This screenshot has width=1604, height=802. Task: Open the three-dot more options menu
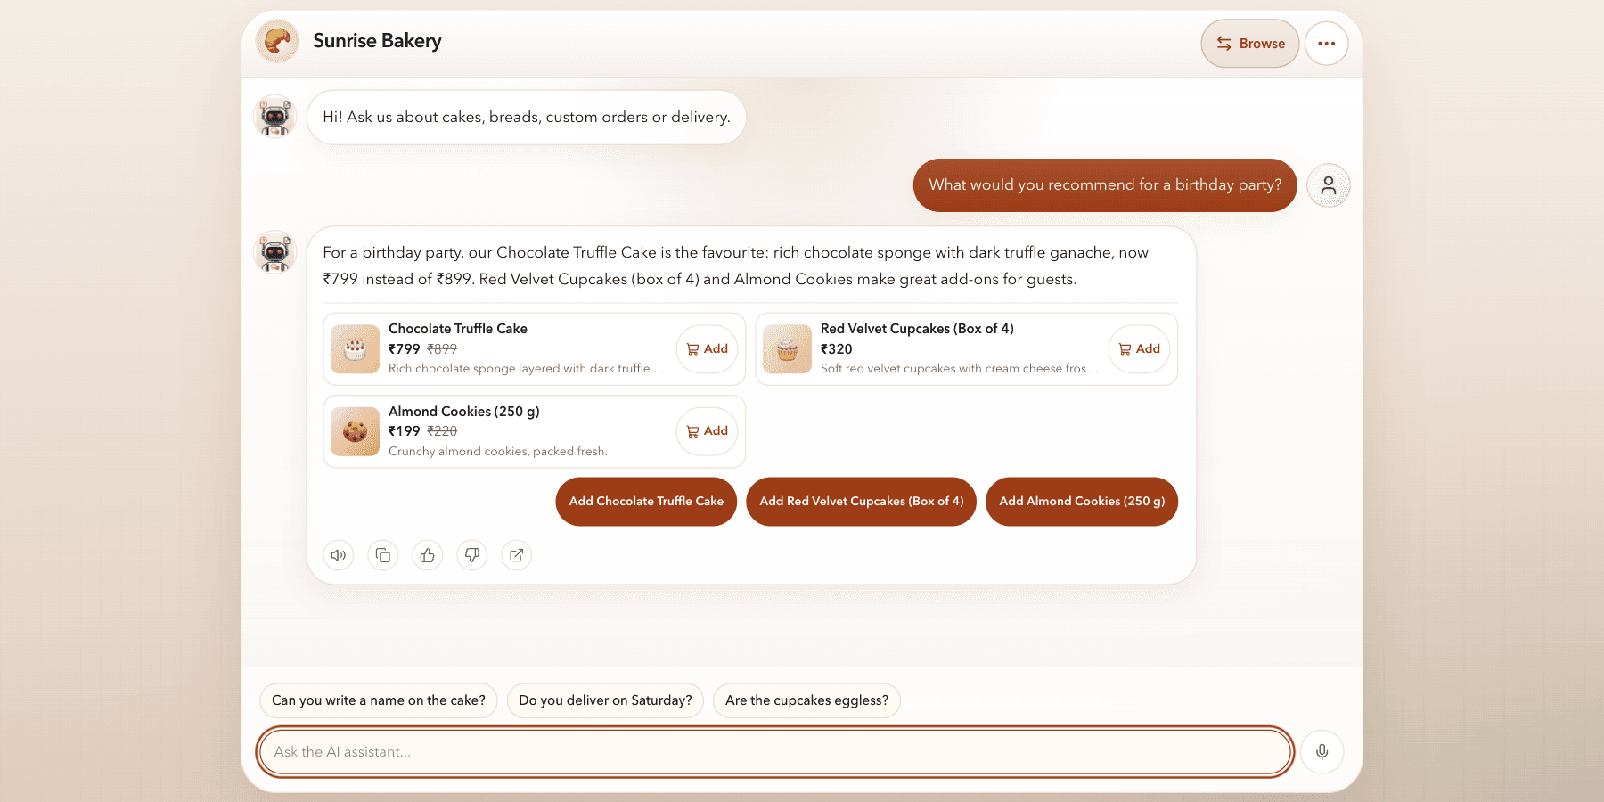1326,44
